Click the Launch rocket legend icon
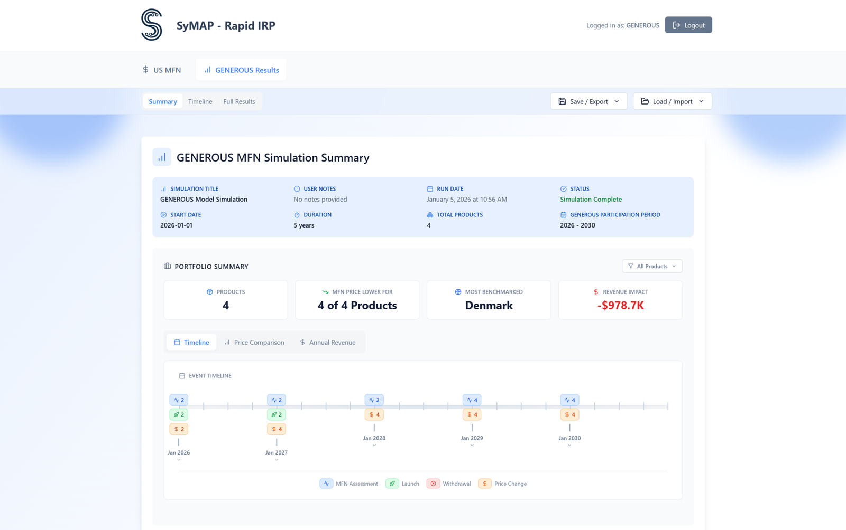The width and height of the screenshot is (846, 530). [x=392, y=483]
